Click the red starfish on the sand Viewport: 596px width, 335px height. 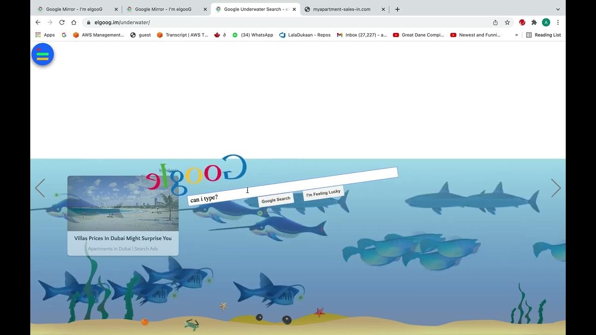pyautogui.click(x=319, y=312)
